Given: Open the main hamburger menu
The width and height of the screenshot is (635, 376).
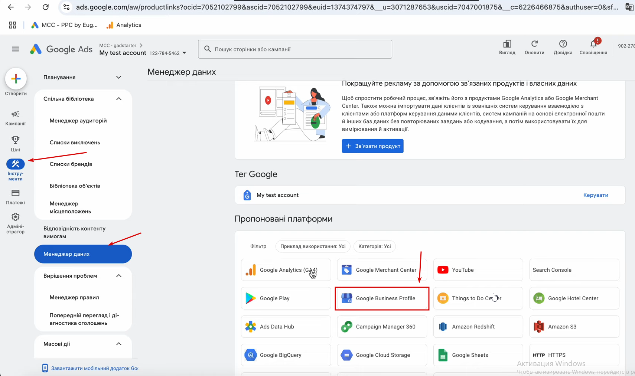Looking at the screenshot, I should [x=15, y=49].
